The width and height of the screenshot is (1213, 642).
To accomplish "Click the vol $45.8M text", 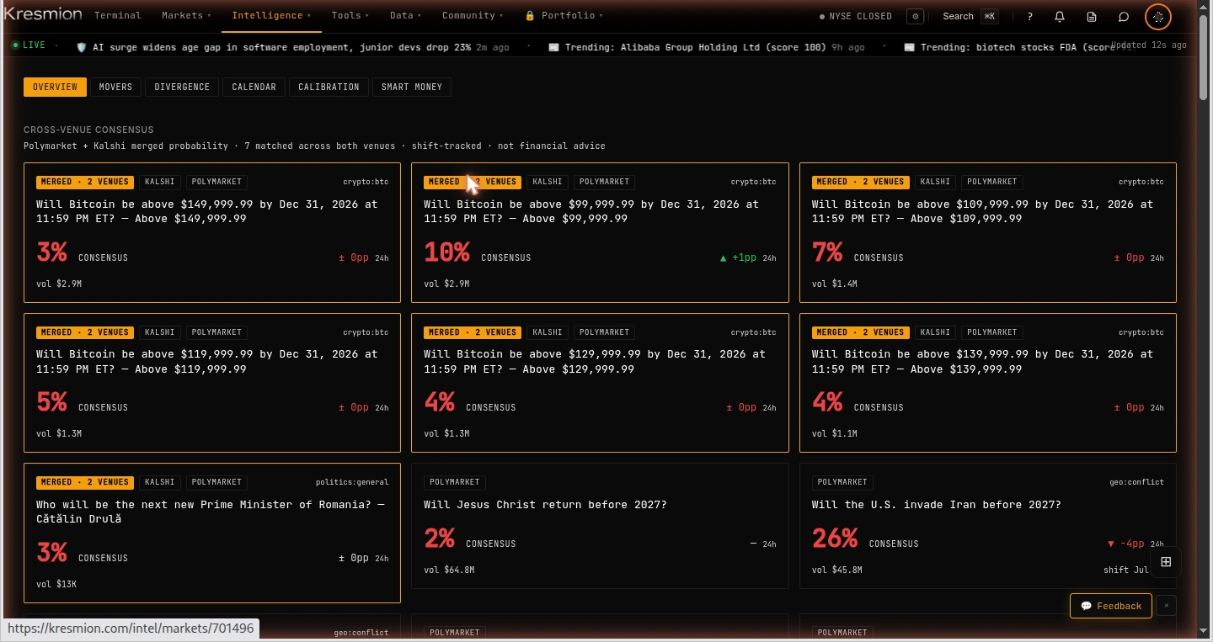I will [x=837, y=570].
